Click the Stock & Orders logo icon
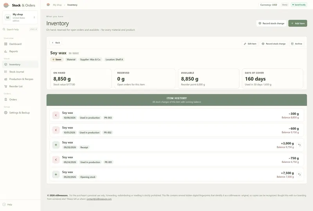The width and height of the screenshot is (313, 211). (x=6, y=5)
